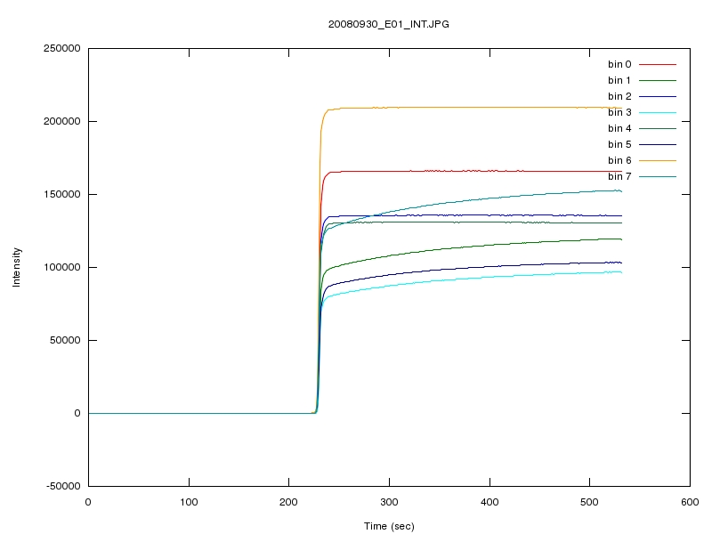Click the blue bin 2 legend line sample
Viewport: 712px width, 534px height.
click(658, 96)
